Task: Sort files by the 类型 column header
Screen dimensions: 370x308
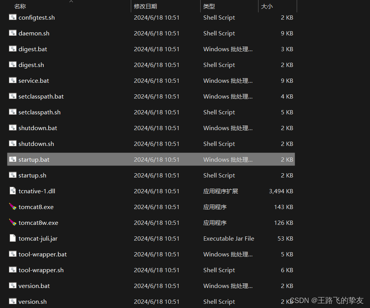Action: click(209, 7)
